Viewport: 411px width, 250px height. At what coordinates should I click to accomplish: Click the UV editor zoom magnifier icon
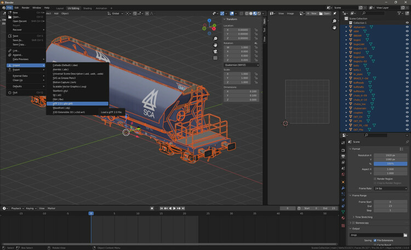pyautogui.click(x=334, y=21)
